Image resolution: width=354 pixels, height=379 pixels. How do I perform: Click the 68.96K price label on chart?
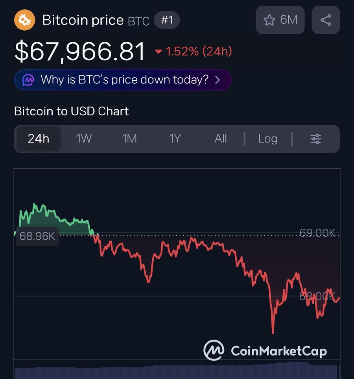coord(37,237)
